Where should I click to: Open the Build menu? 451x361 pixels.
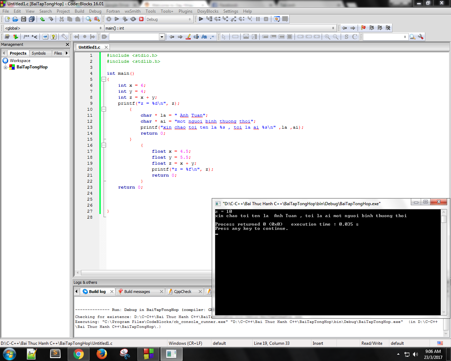coord(79,11)
